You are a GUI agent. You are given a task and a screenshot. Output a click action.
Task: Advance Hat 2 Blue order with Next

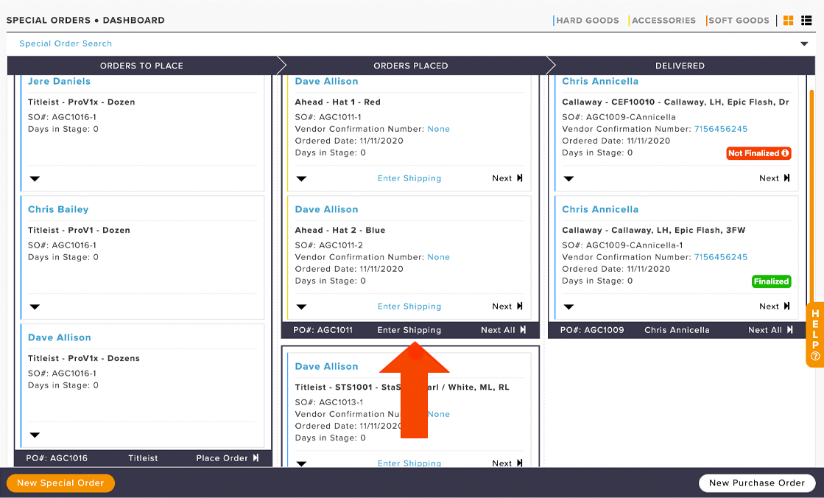(507, 306)
